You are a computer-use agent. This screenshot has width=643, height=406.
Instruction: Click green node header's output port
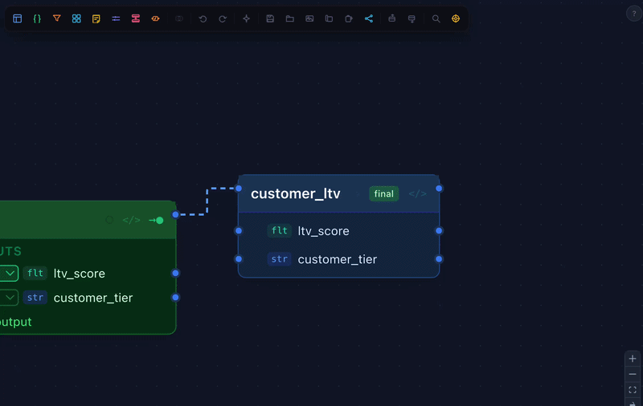(175, 214)
